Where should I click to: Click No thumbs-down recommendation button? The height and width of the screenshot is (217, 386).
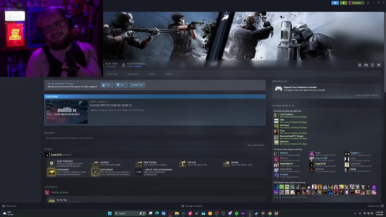point(121,85)
